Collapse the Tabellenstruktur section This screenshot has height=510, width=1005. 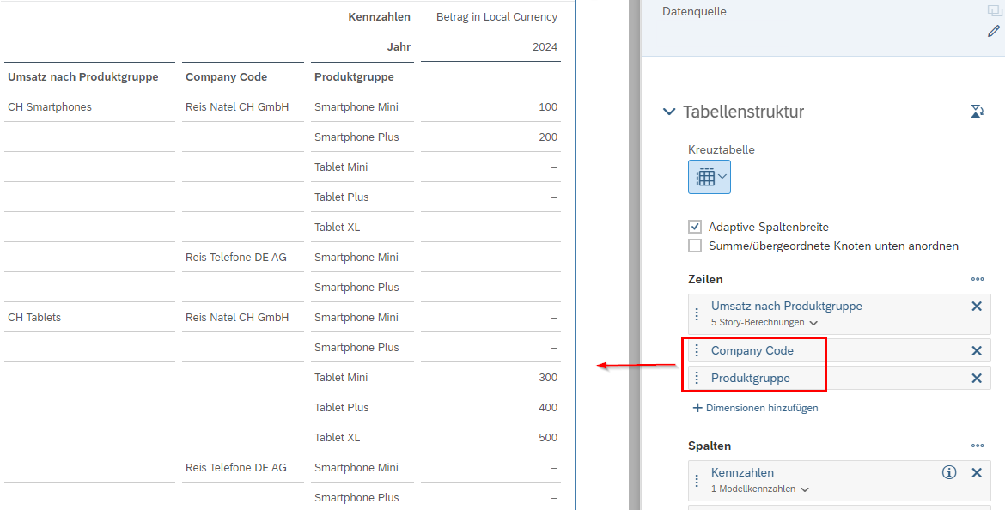668,112
